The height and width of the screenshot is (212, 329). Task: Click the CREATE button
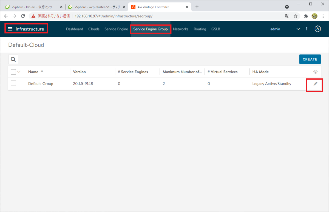pos(310,59)
